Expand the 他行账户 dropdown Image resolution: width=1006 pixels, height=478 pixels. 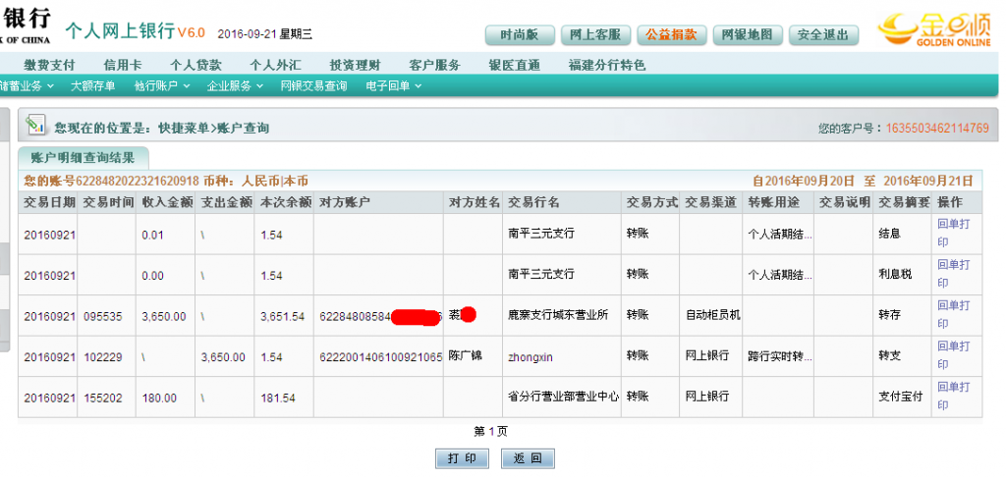(162, 85)
